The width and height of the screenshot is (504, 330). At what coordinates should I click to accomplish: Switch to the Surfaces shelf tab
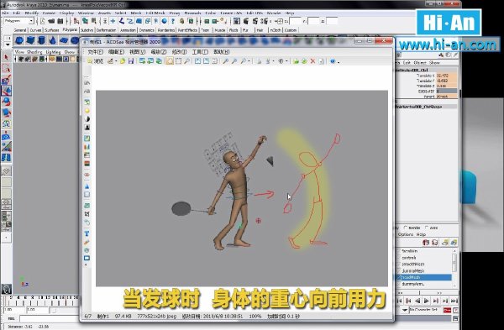pyautogui.click(x=52, y=30)
